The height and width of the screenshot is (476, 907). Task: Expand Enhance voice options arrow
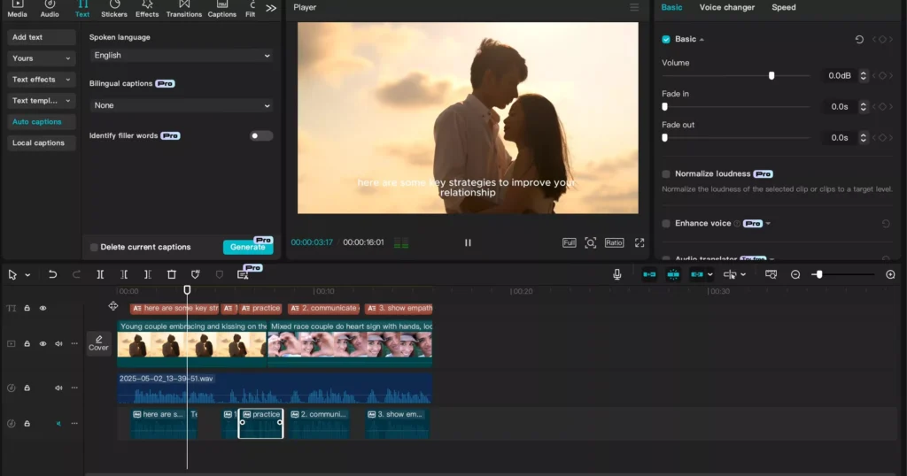click(768, 224)
